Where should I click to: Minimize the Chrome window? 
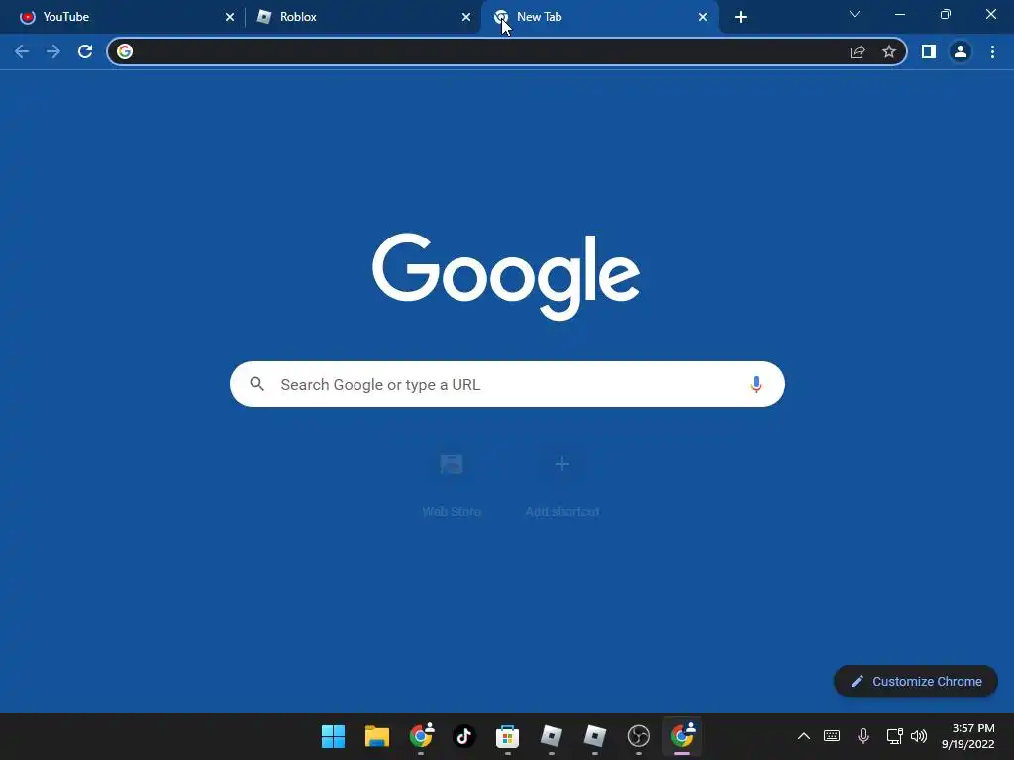[x=900, y=14]
